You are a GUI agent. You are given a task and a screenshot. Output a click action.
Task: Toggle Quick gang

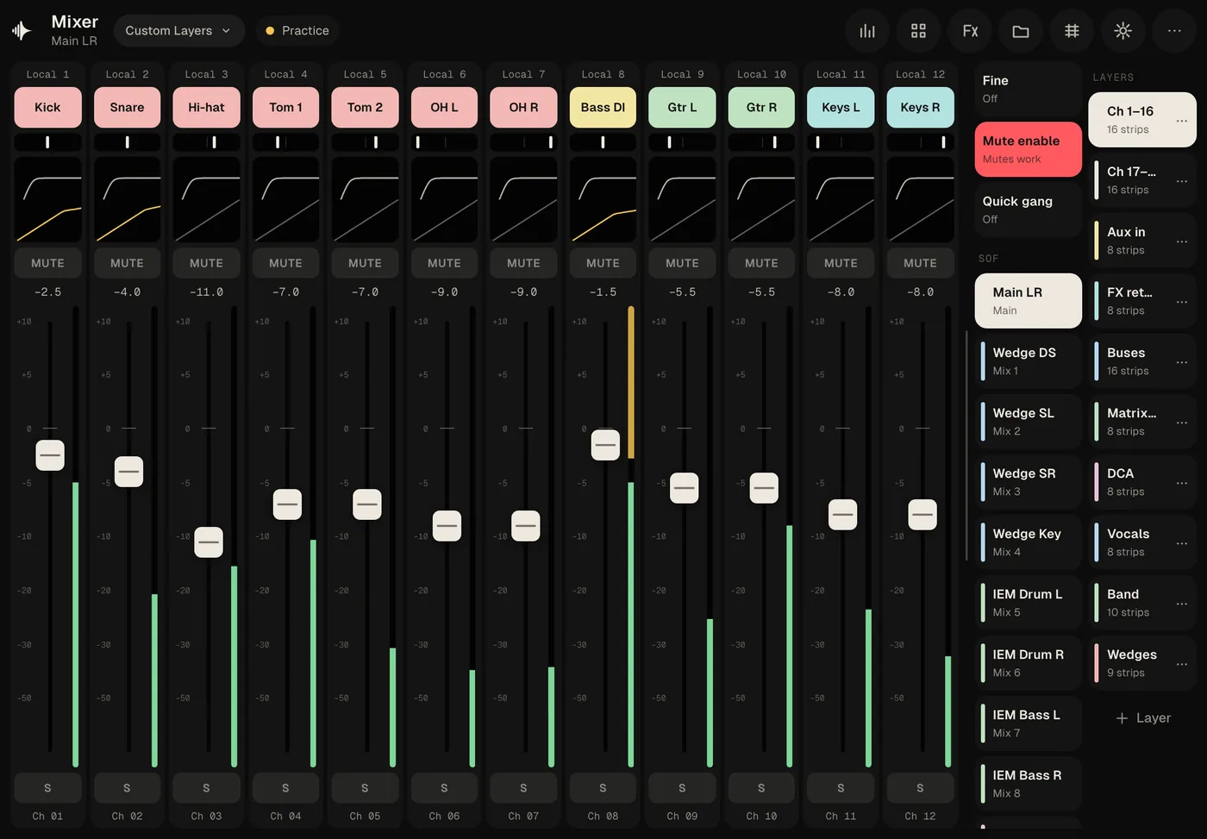pos(1028,210)
